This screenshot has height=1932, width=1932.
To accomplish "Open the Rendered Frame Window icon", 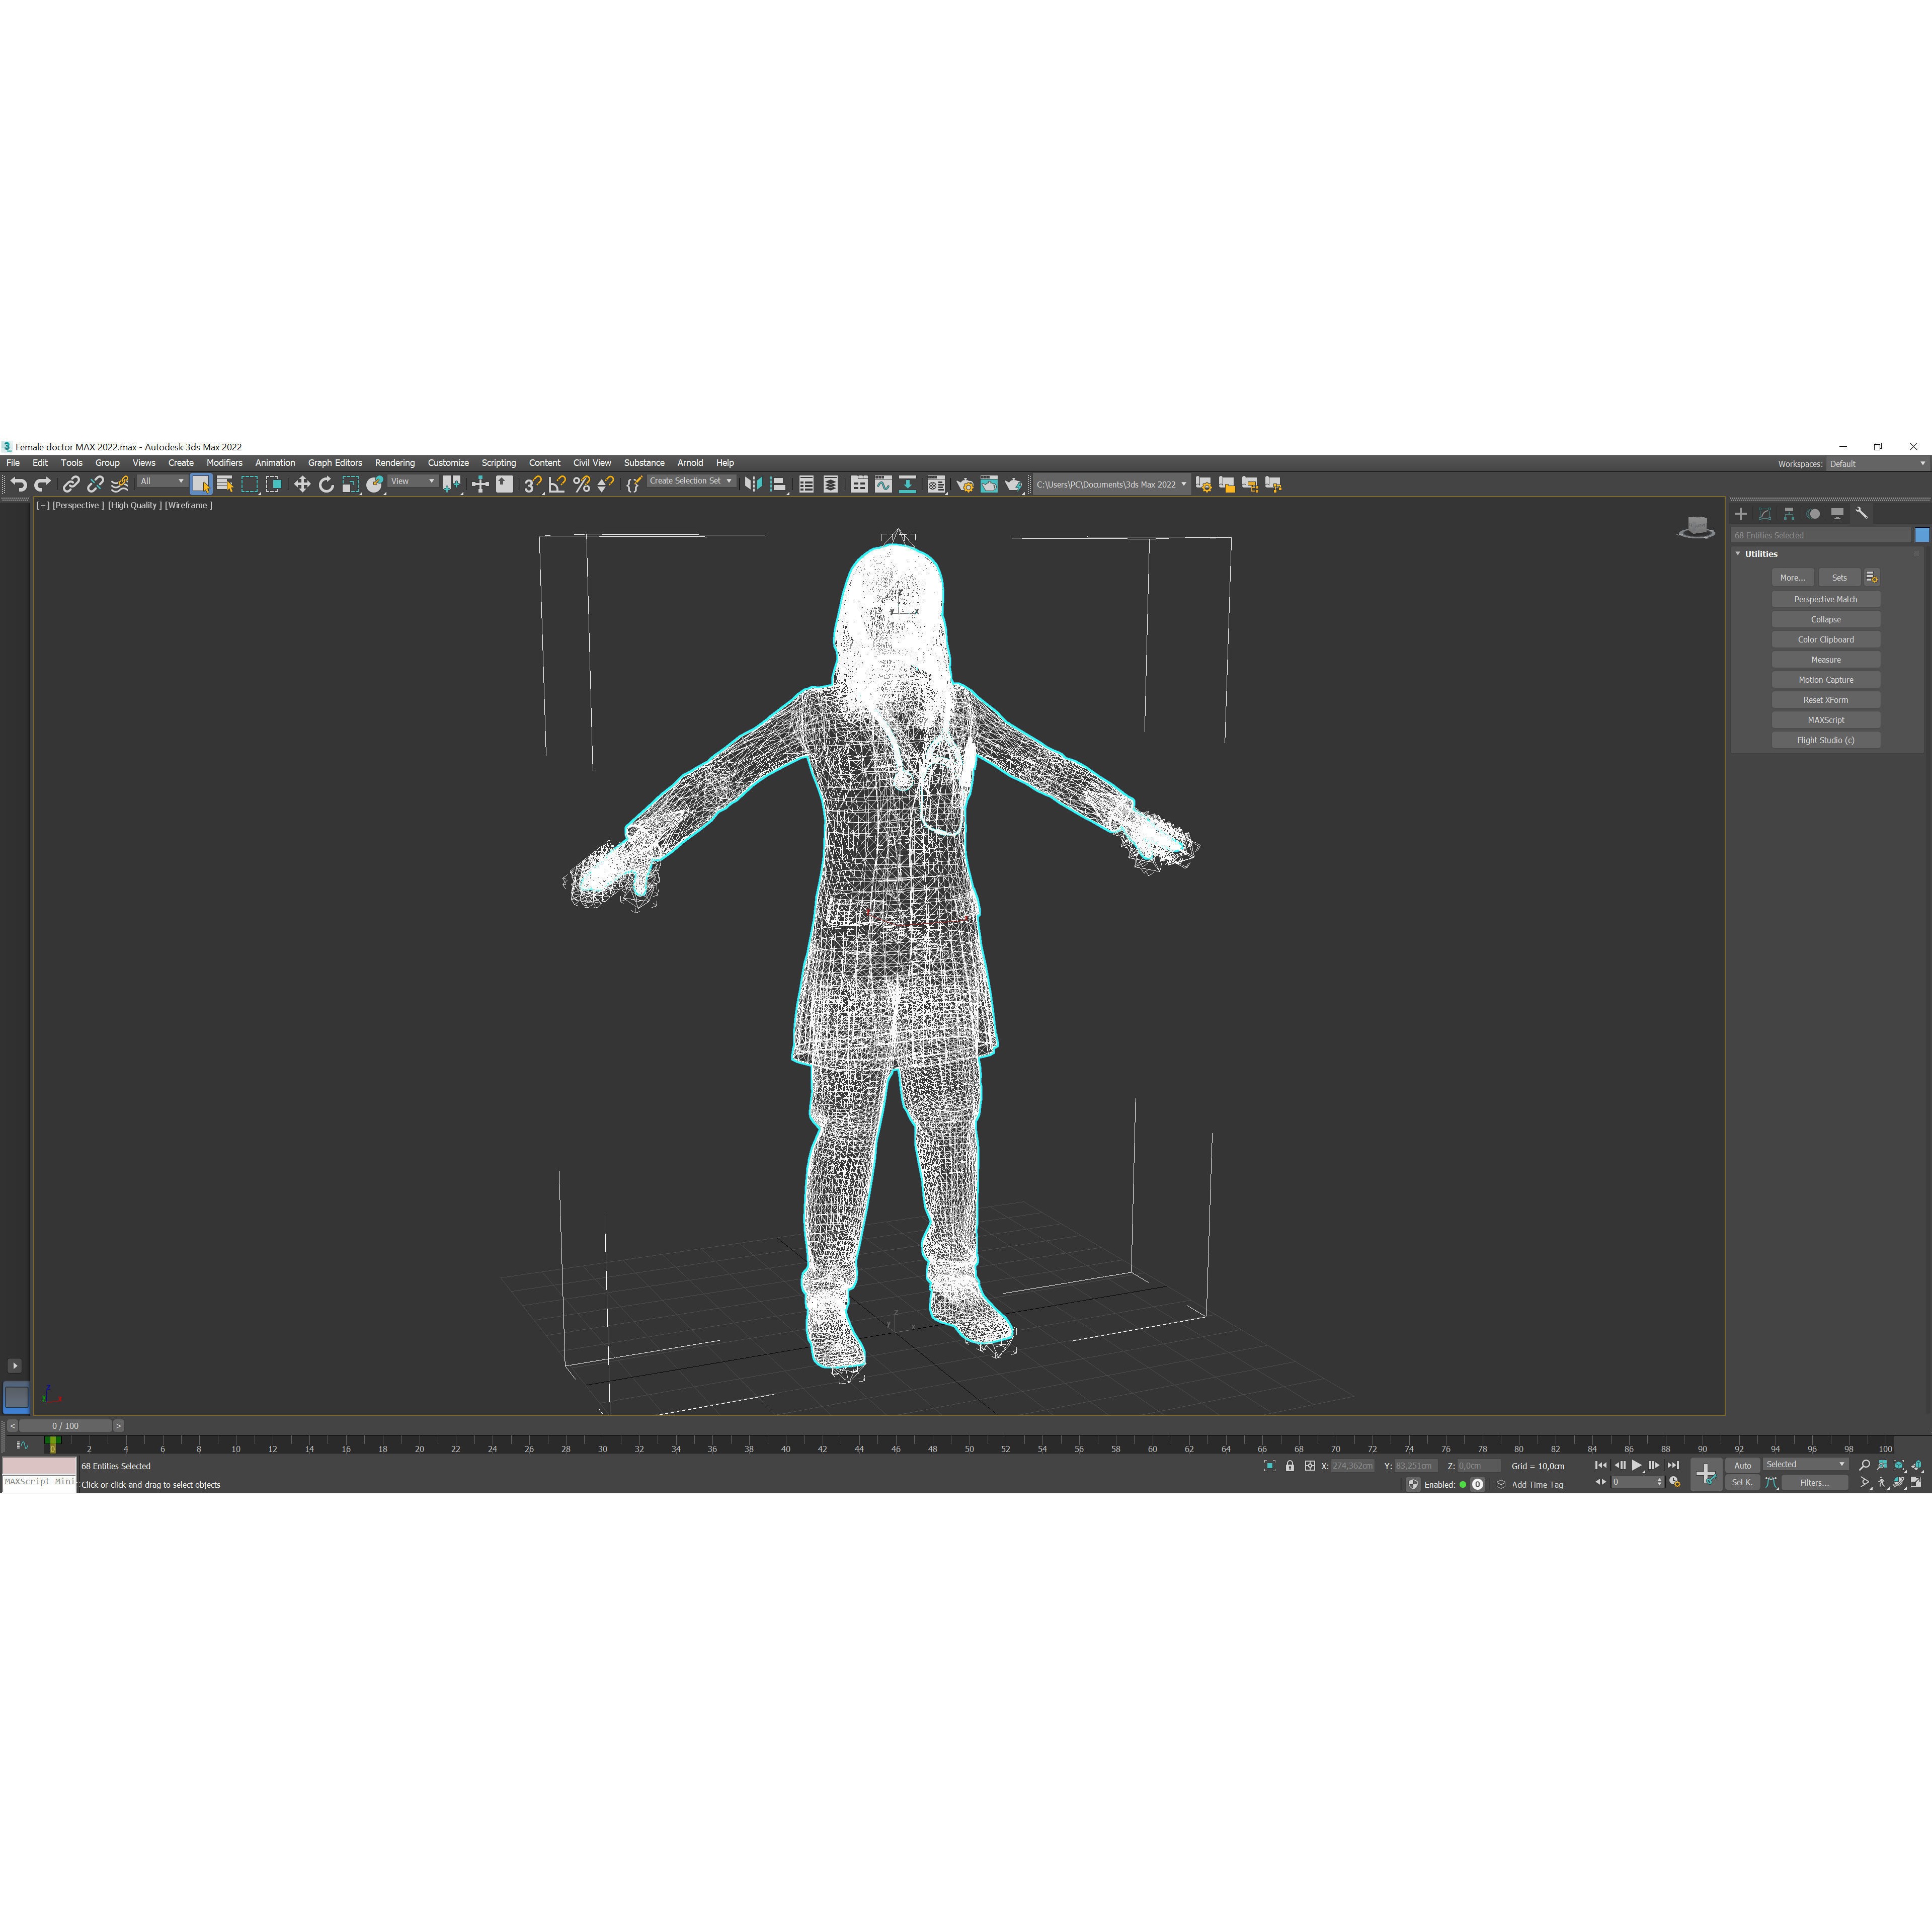I will click(989, 484).
